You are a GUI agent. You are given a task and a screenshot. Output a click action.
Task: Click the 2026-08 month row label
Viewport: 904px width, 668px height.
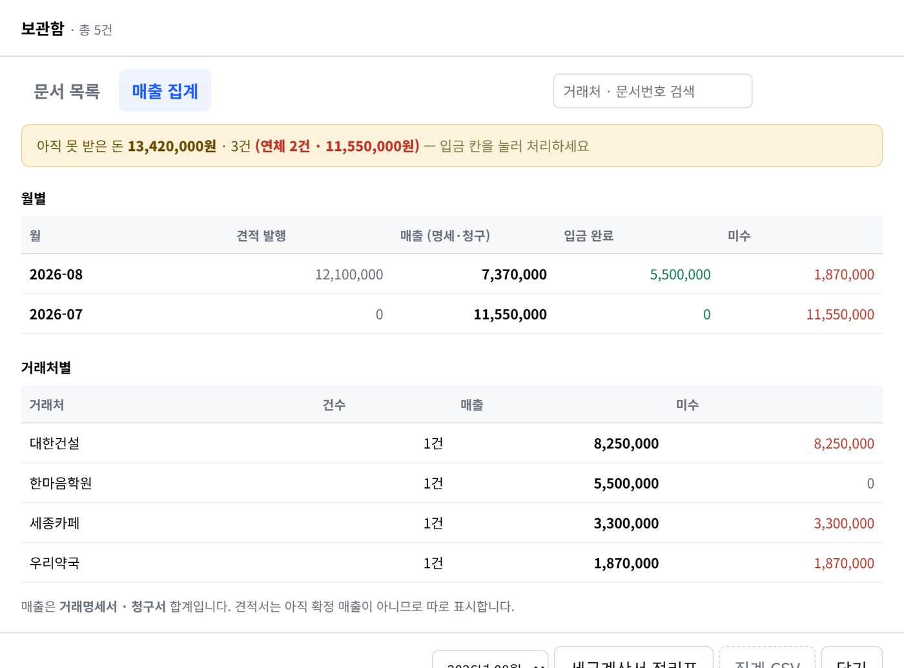[56, 274]
